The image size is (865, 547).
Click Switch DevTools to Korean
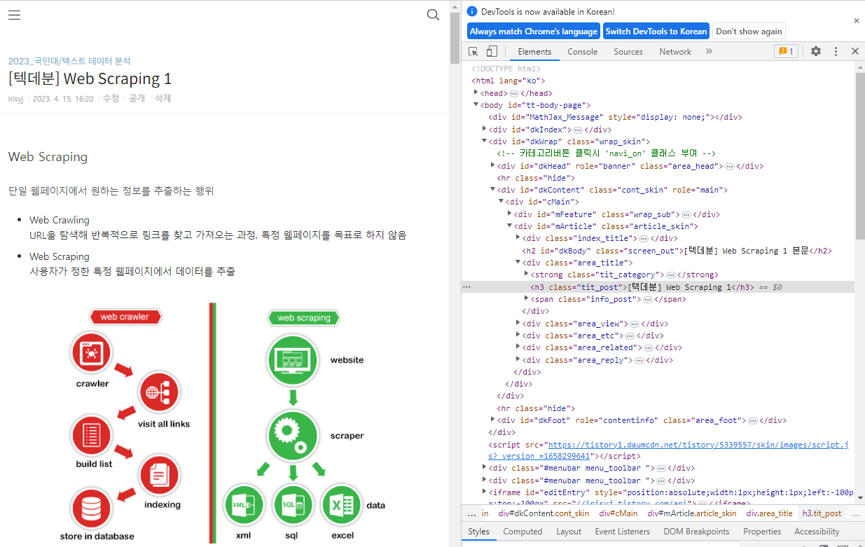click(656, 32)
